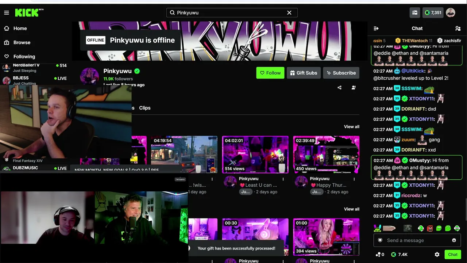Image resolution: width=467 pixels, height=263 pixels.
Task: Open Pinkyuwu's channel avatar
Action: (89, 76)
